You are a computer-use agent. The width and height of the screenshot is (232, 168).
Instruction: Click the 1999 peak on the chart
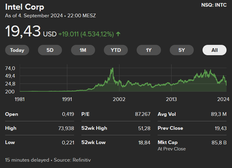[x=113, y=68]
